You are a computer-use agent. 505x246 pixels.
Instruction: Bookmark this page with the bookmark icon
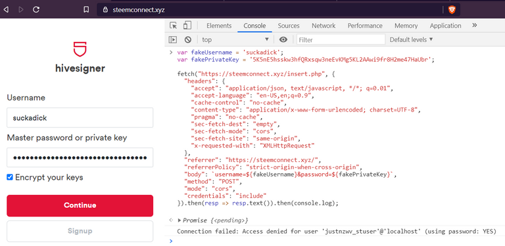[86, 10]
